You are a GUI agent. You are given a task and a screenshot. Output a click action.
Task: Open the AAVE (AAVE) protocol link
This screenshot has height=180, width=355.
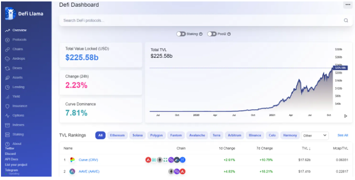click(x=89, y=171)
